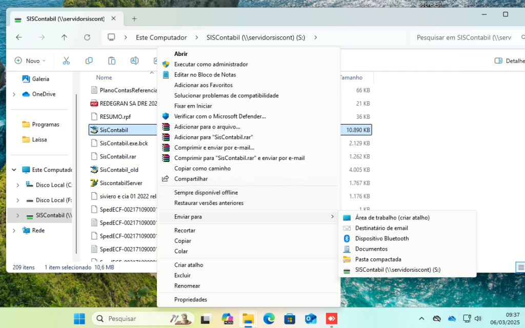Open Microsoft Edge from taskbar
Image resolution: width=525 pixels, height=328 pixels.
(x=269, y=319)
